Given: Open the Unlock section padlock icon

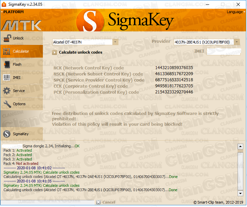Looking at the screenshot, I should coord(7,38).
